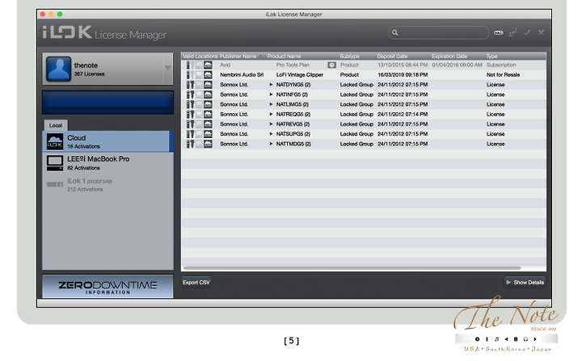Open the thenote account dropdown arrow
Viewport: 582px width, 361px height.
pyautogui.click(x=168, y=69)
